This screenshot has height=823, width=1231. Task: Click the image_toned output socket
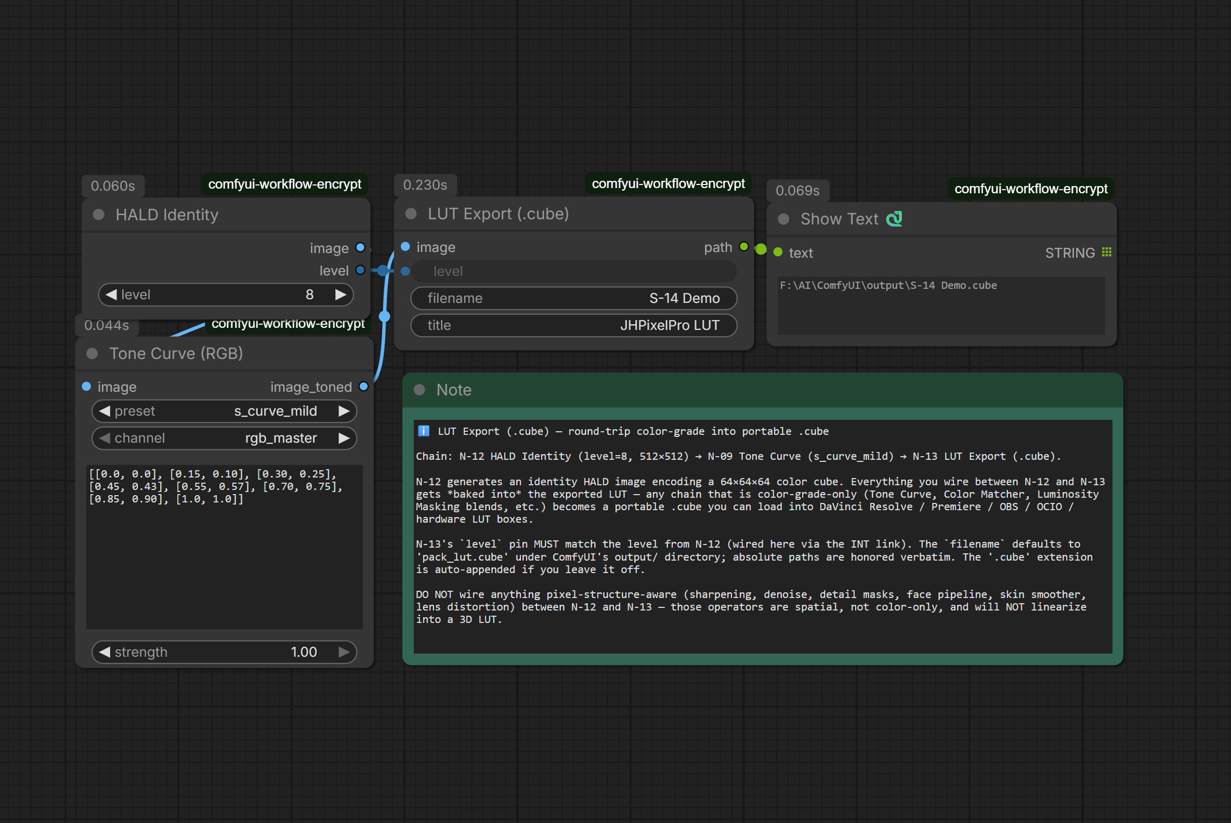point(363,387)
